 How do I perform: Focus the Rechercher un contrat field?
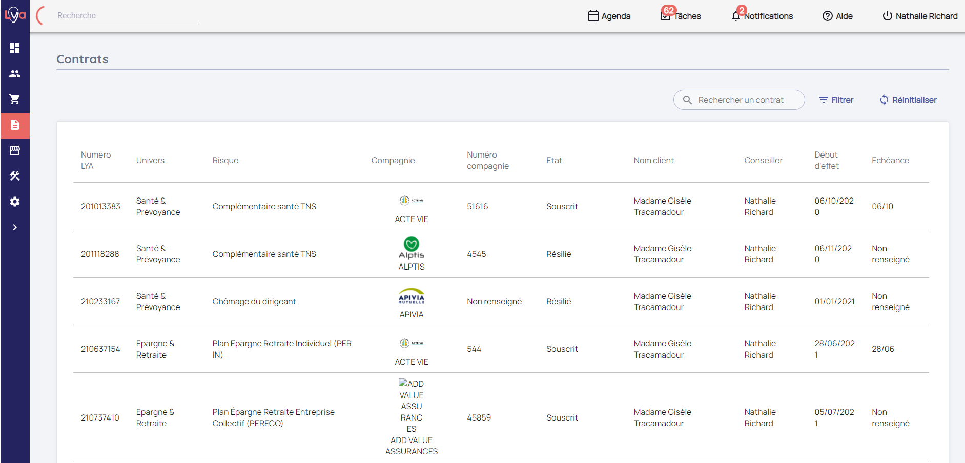[741, 100]
